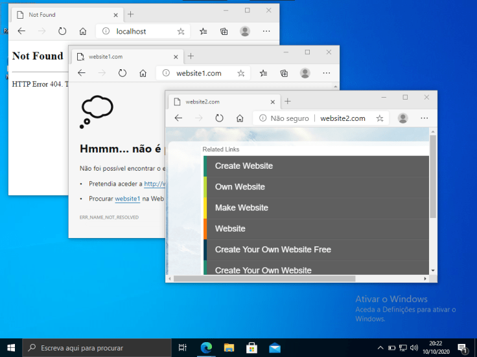Open the settings menu in website2.com window
The height and width of the screenshot is (357, 477).
[x=424, y=118]
